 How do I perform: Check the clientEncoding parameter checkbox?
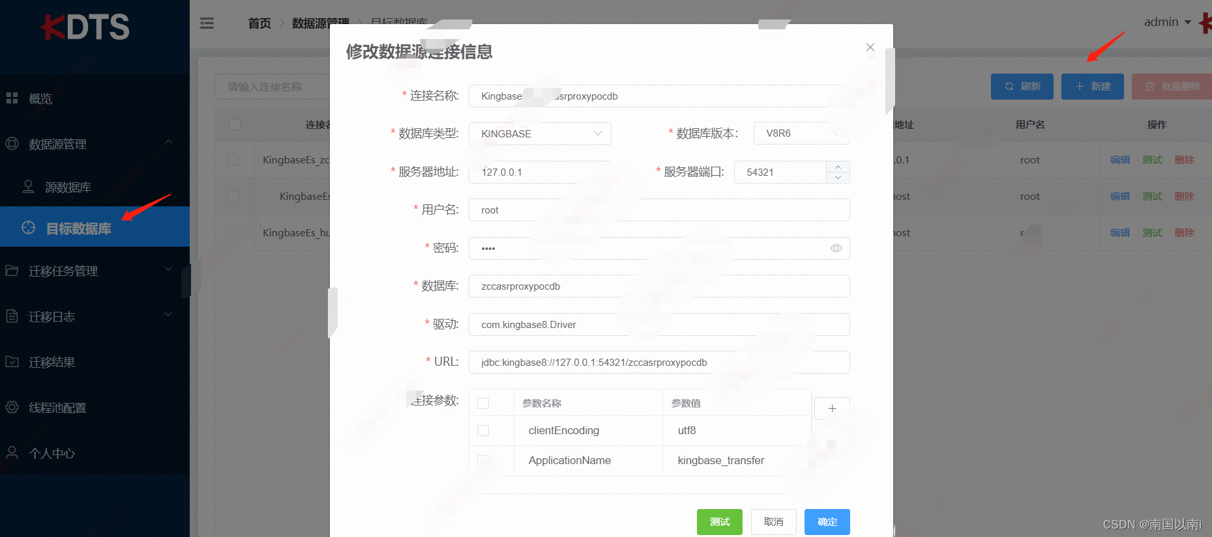(x=483, y=430)
